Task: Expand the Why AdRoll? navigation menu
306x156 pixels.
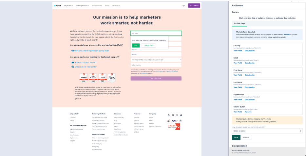Action: pos(68,6)
